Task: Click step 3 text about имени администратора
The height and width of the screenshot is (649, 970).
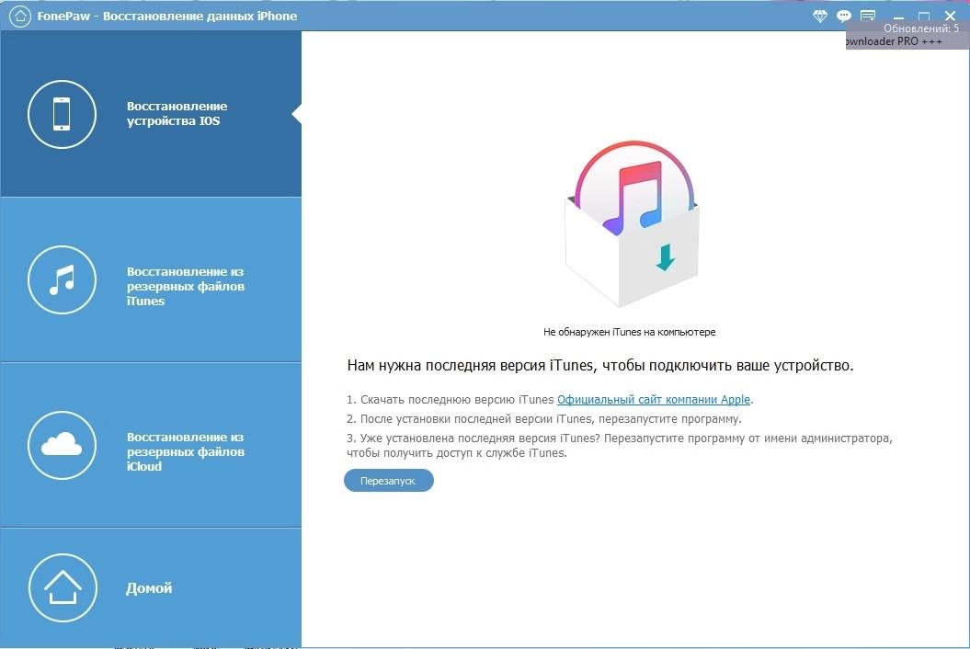Action: tap(619, 446)
